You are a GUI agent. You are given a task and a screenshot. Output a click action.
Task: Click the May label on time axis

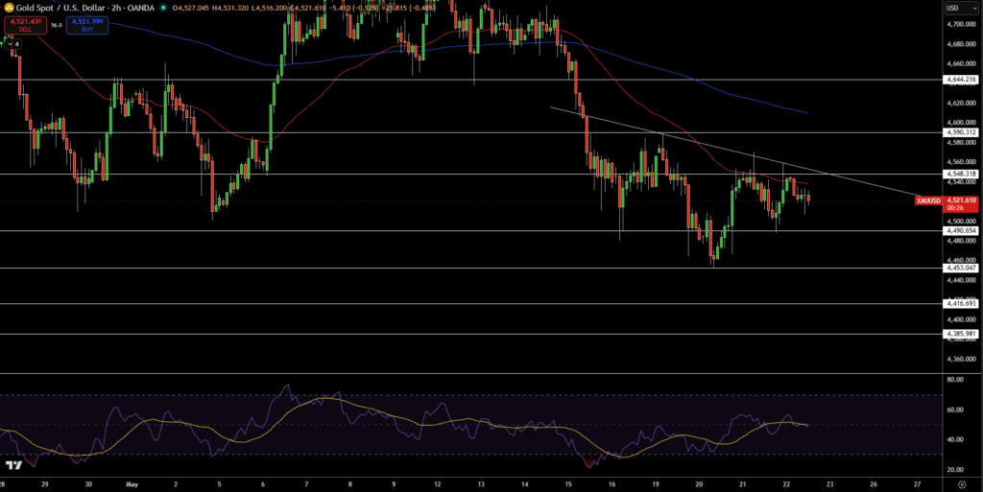pyautogui.click(x=132, y=484)
